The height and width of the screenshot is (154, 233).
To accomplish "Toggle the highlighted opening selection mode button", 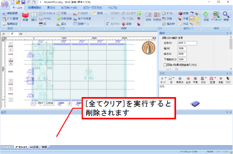I will tap(192, 19).
